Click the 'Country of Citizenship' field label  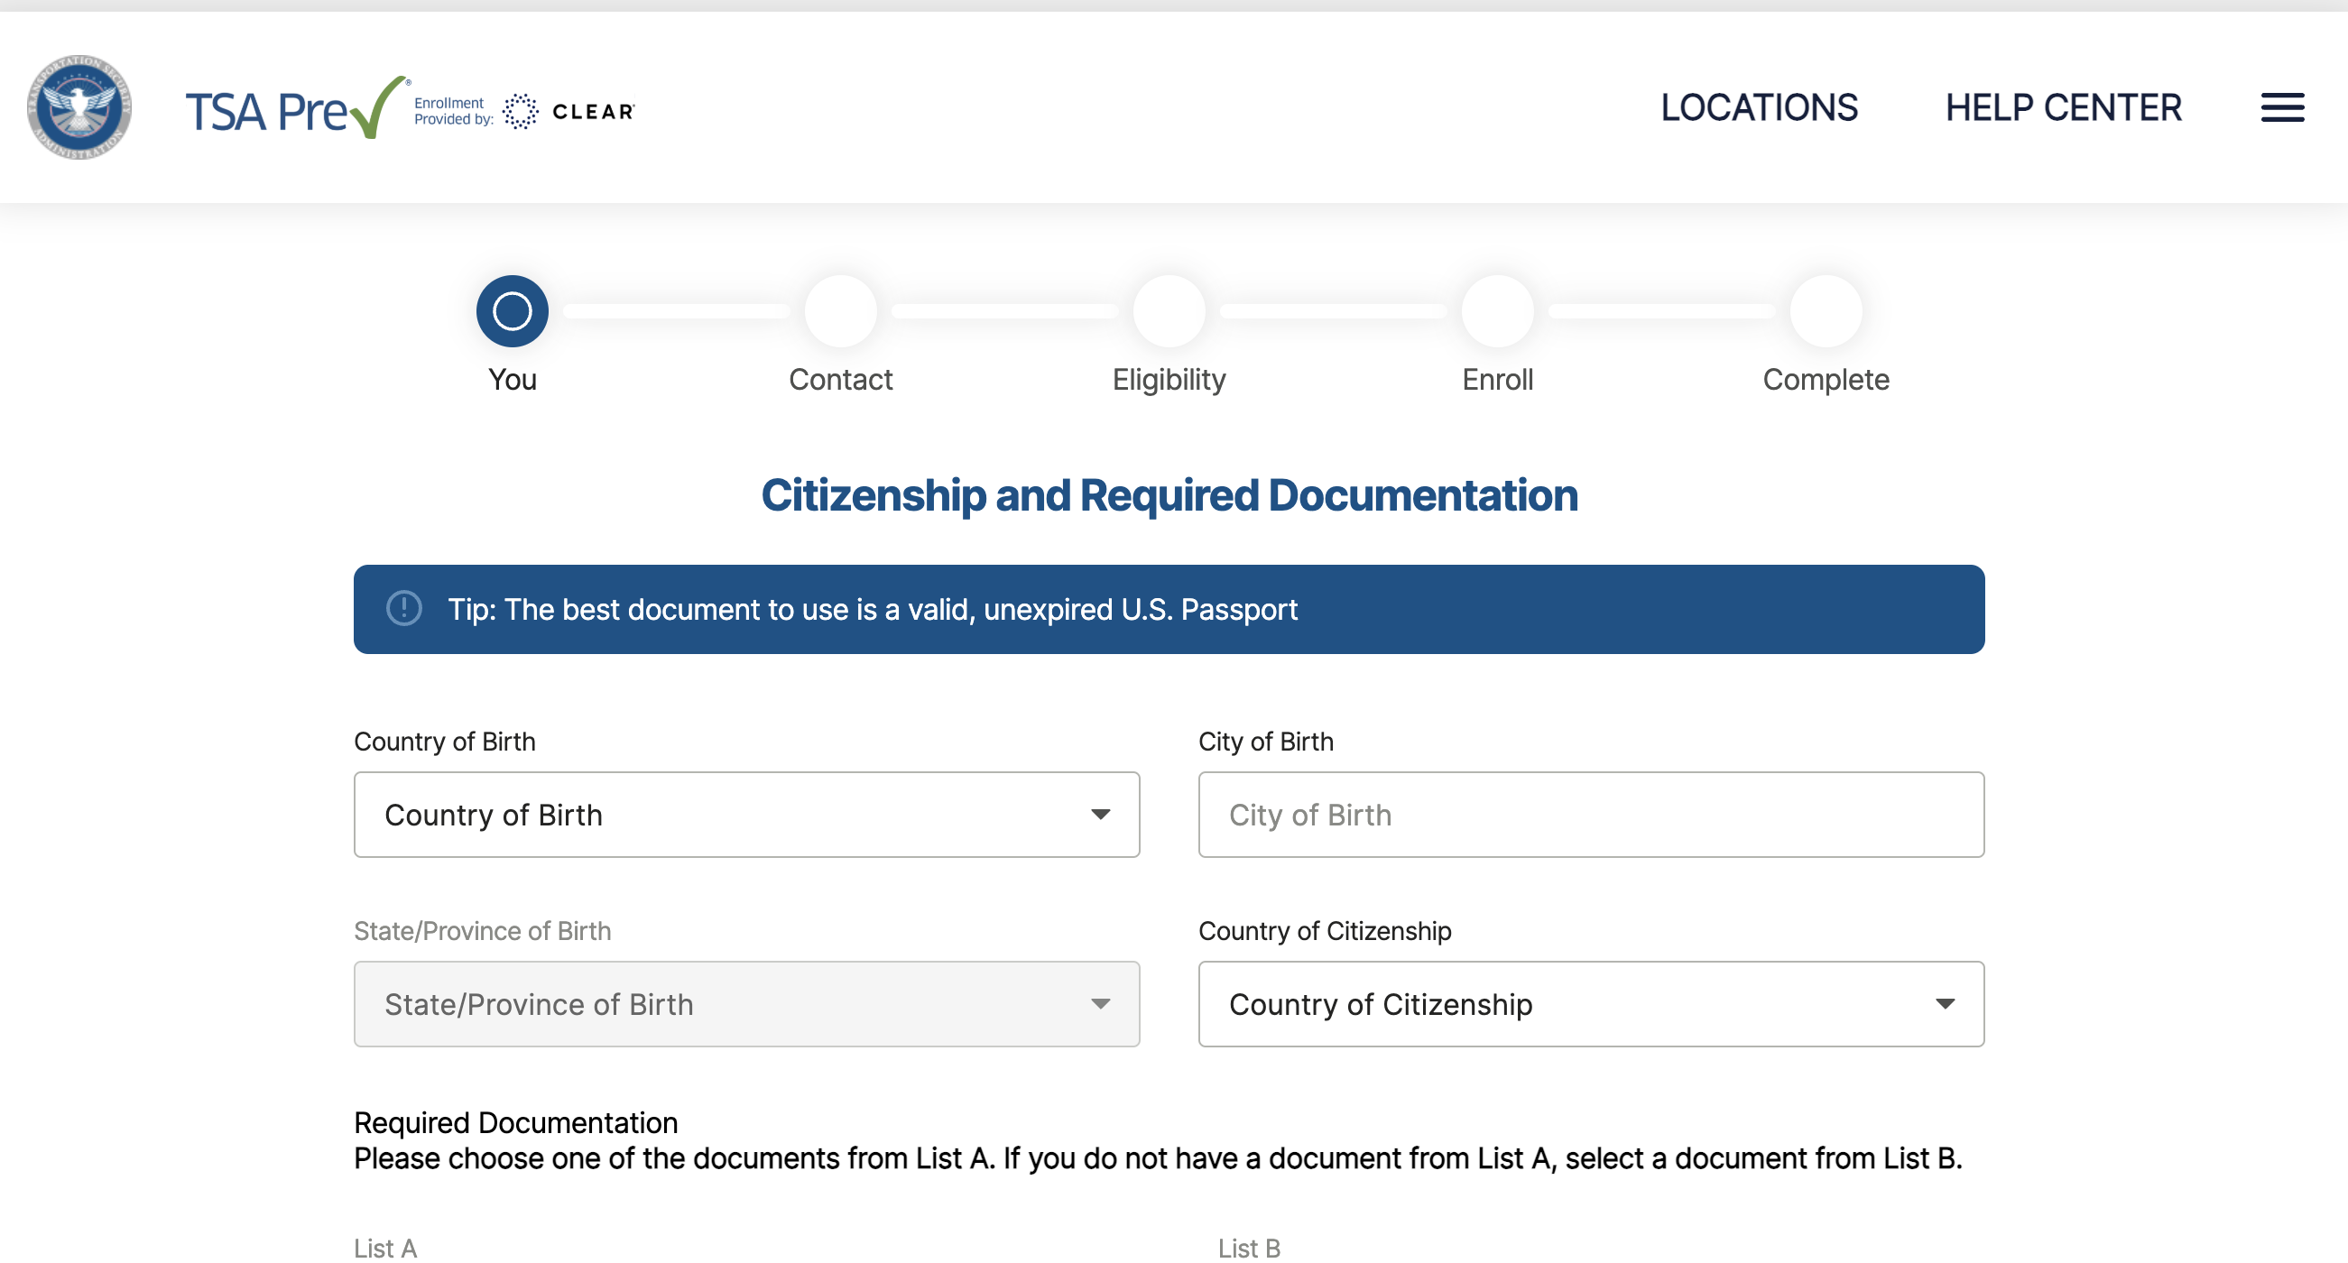(1325, 931)
